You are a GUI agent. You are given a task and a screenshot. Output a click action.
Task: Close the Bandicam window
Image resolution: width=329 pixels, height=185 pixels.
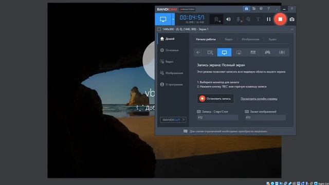[292, 9]
